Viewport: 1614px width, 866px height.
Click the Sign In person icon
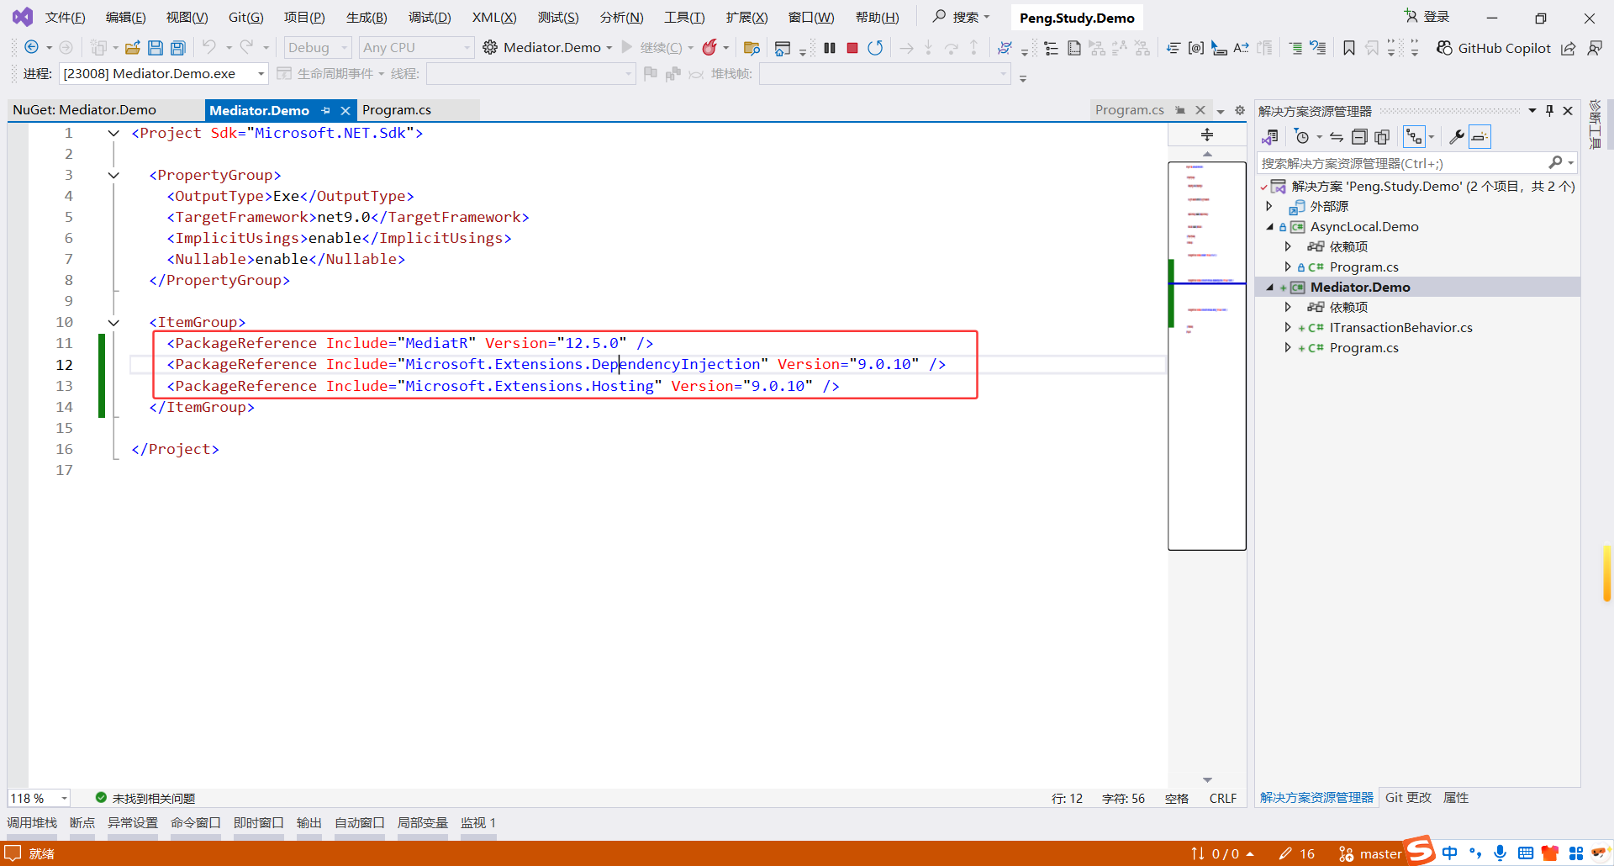(1411, 16)
